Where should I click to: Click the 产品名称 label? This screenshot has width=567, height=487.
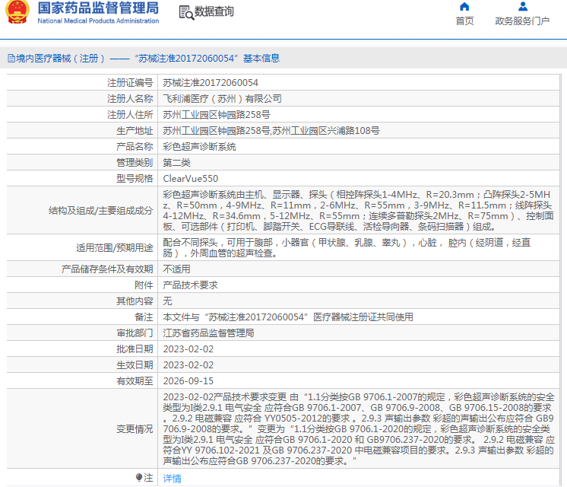coord(135,147)
